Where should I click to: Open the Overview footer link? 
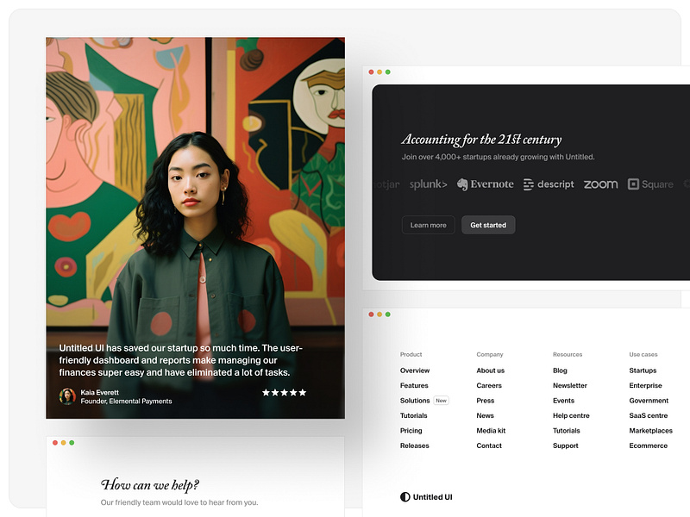(415, 371)
